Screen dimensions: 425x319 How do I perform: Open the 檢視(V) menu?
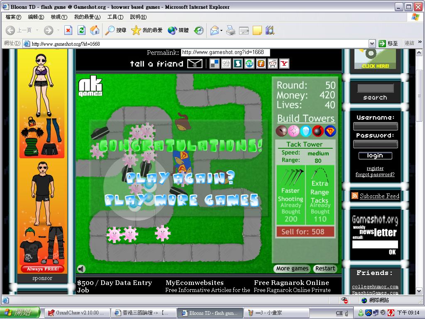(59, 17)
